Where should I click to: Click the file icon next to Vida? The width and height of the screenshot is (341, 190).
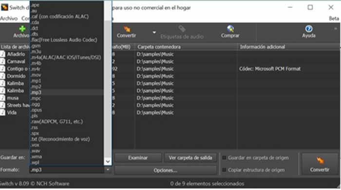(x=2, y=112)
